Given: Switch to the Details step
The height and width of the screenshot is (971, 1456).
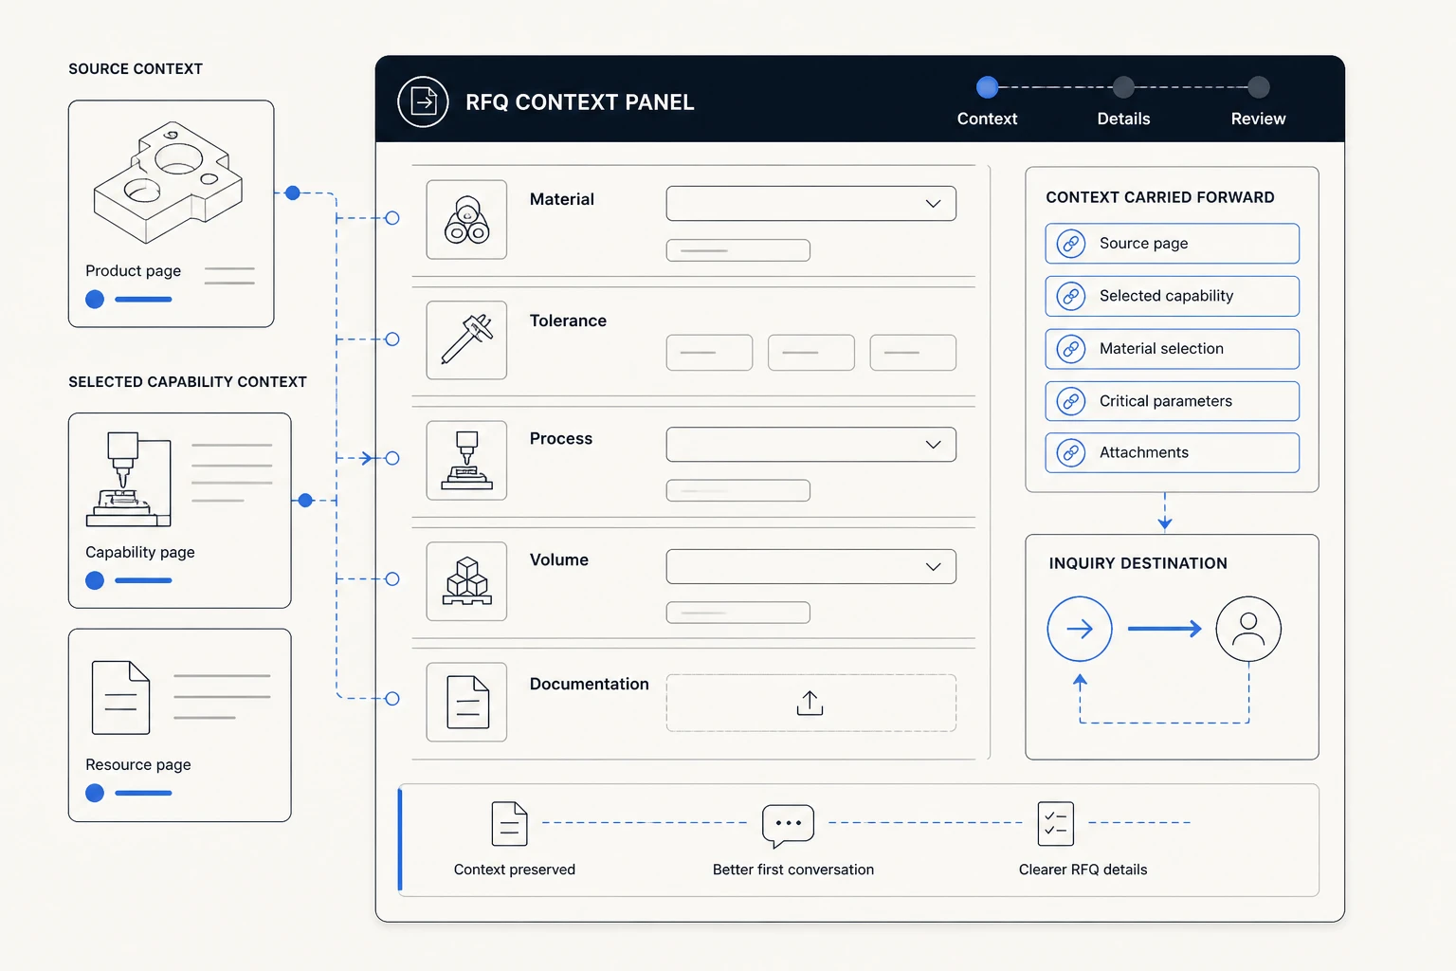Looking at the screenshot, I should [1123, 101].
